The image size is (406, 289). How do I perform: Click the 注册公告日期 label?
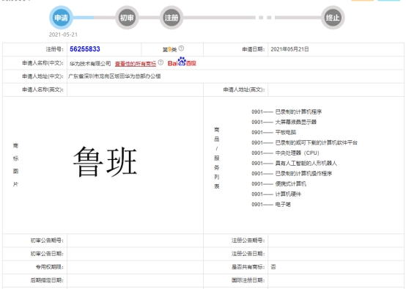click(248, 254)
